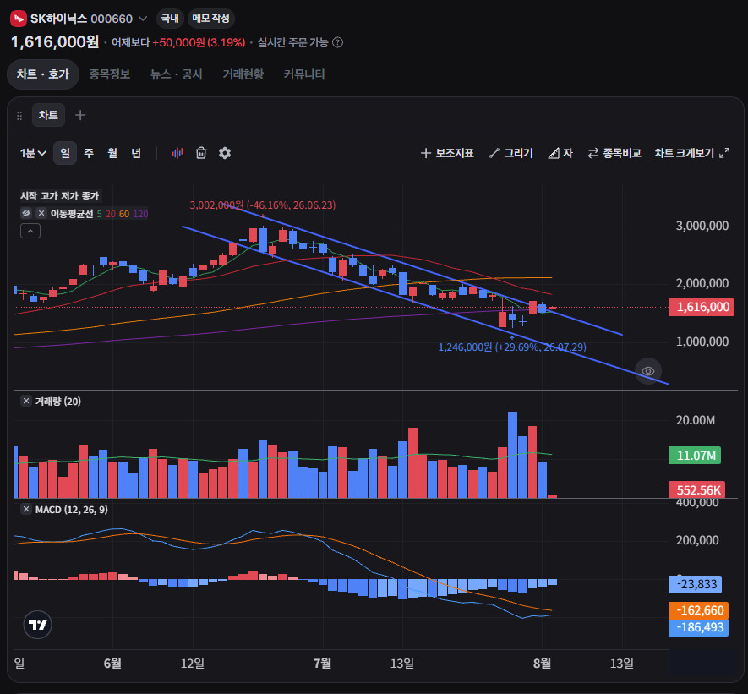Select the 일 daily interval

[x=65, y=153]
